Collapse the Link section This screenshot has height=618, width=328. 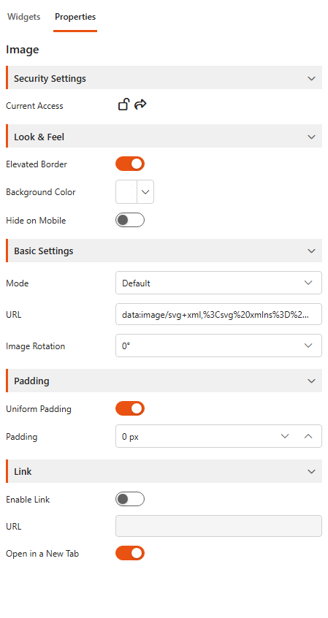point(164,471)
